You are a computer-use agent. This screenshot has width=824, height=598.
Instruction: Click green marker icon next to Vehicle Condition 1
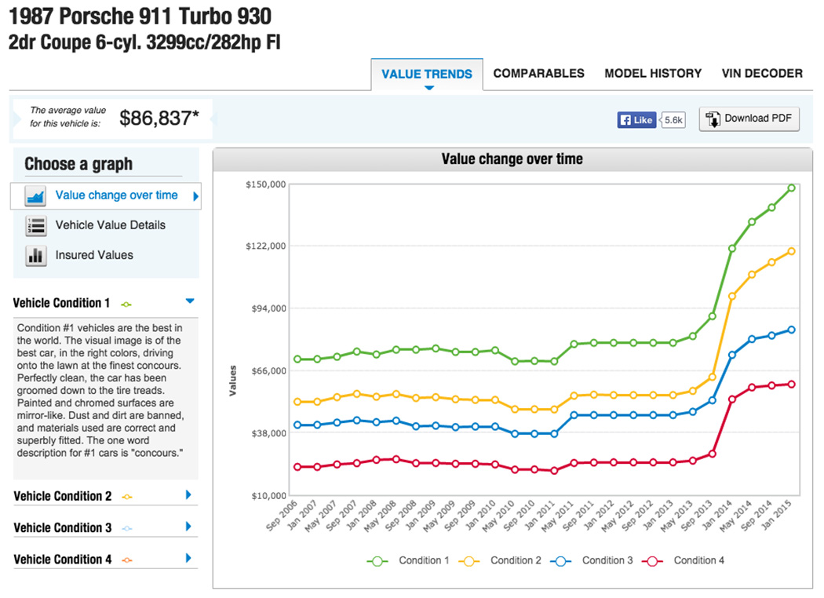pos(126,304)
